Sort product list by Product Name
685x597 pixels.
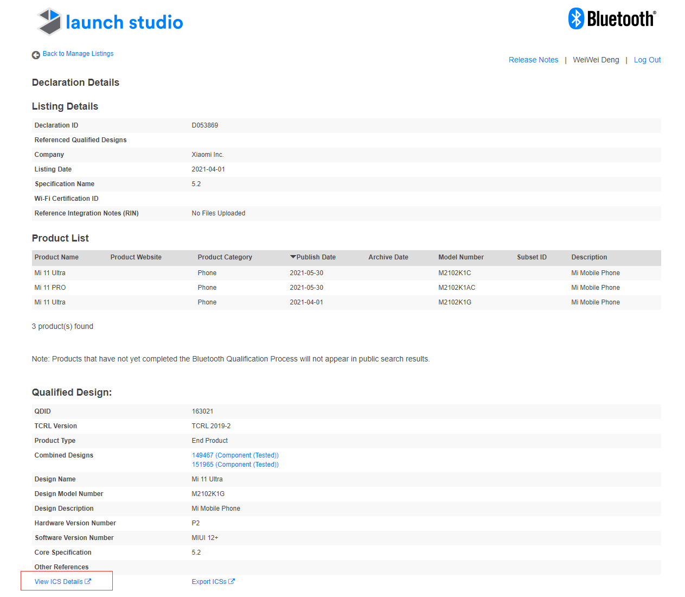[x=56, y=257]
